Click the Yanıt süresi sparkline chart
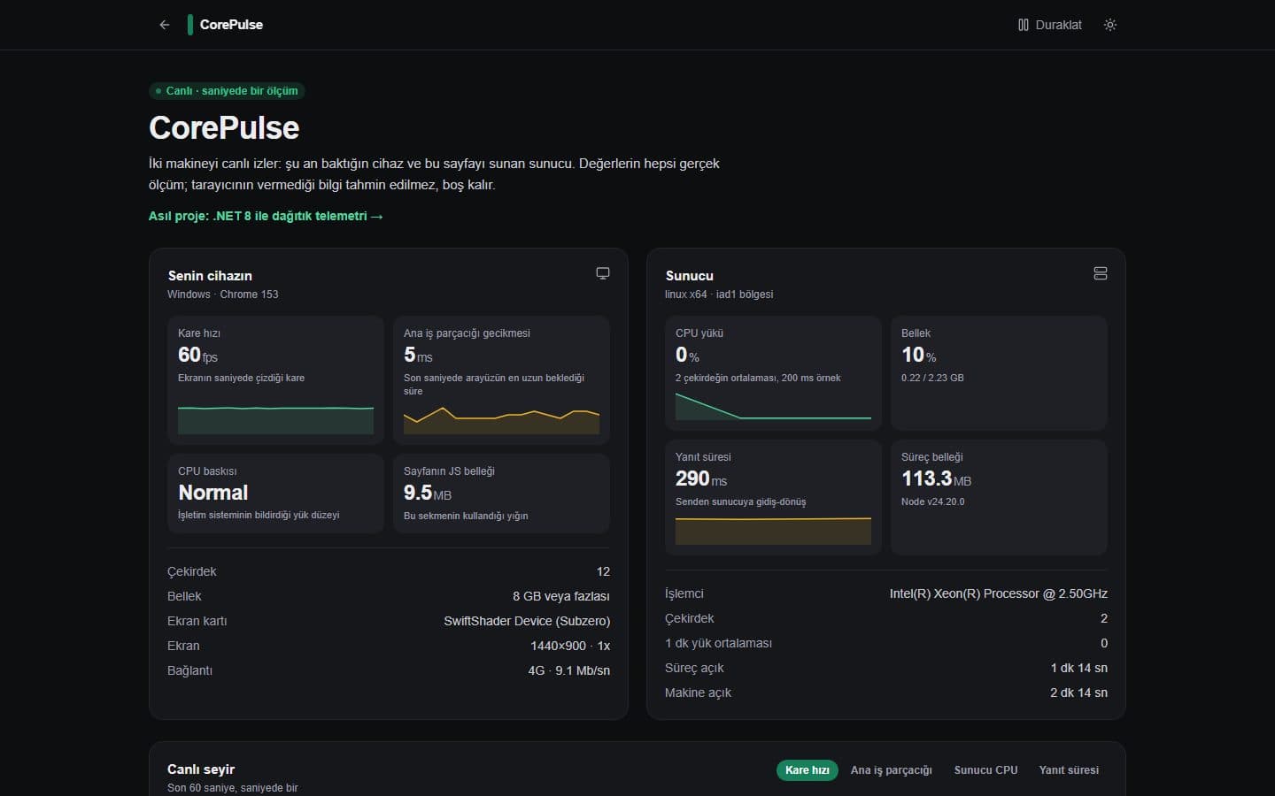 [x=773, y=530]
